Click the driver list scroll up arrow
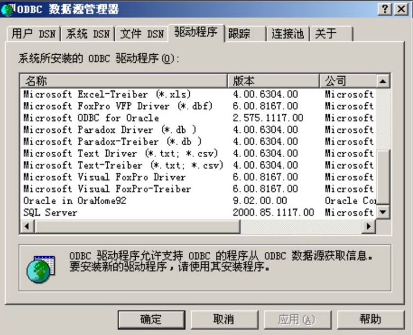Image resolution: width=413 pixels, height=335 pixels. pos(383,81)
